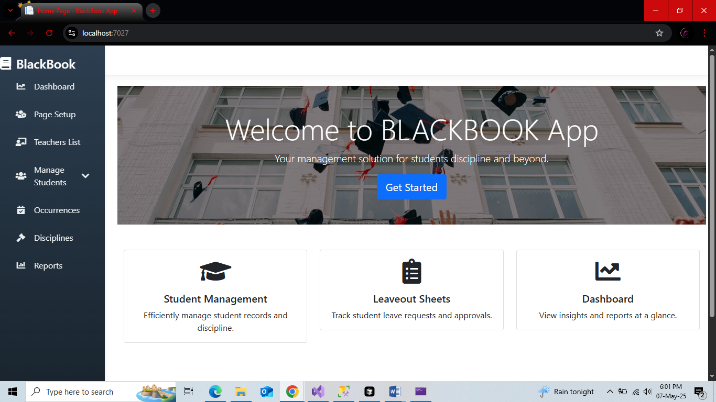Image resolution: width=716 pixels, height=402 pixels.
Task: Open the Occurrences calendar icon
Action: (21, 210)
